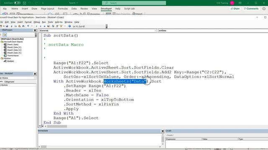Toggle Design Mode icon in VBA toolbar
Viewport: 268px width, 150px height.
pos(49,26)
